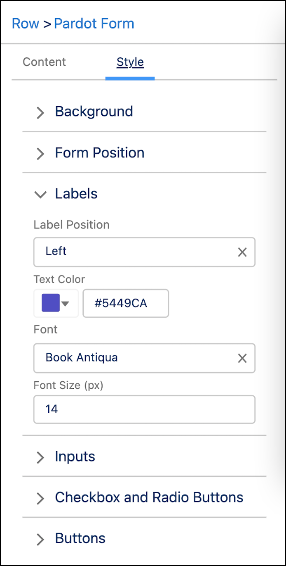The width and height of the screenshot is (286, 566).
Task: Expand the Form Position section chevron
Action: pos(40,154)
